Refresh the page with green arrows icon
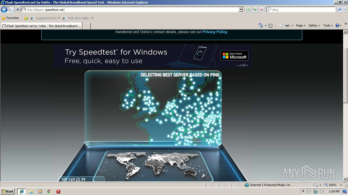 [255, 9]
